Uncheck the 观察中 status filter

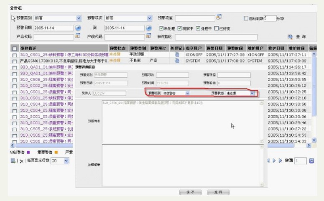pos(180,28)
